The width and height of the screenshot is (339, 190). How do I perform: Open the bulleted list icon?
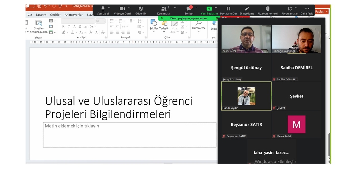(x=112, y=21)
